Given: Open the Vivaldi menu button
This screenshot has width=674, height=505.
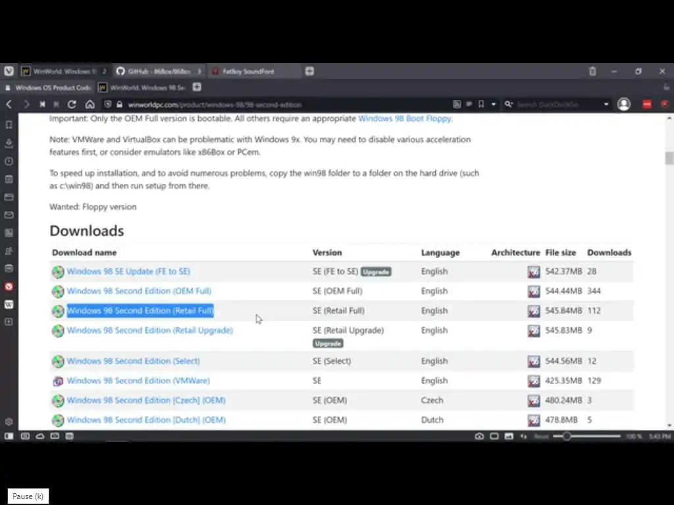Looking at the screenshot, I should pos(9,71).
